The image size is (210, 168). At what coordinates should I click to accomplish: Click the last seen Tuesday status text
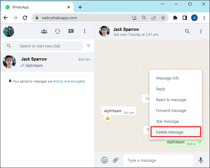[136, 34]
